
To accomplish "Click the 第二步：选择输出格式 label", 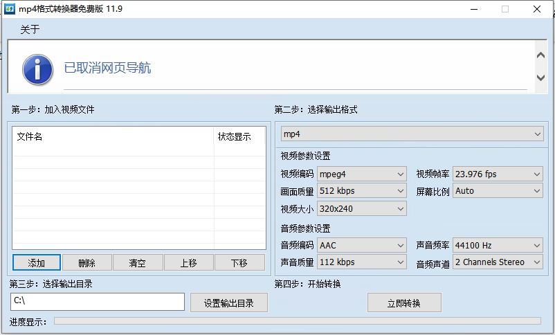I will [316, 109].
